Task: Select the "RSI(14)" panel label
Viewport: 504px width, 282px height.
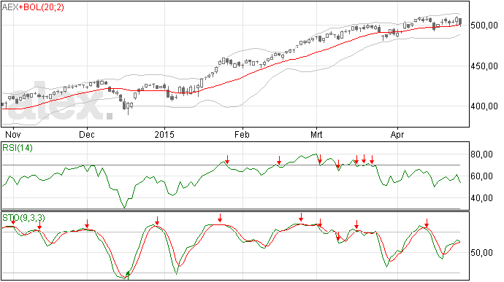Action: coord(18,148)
